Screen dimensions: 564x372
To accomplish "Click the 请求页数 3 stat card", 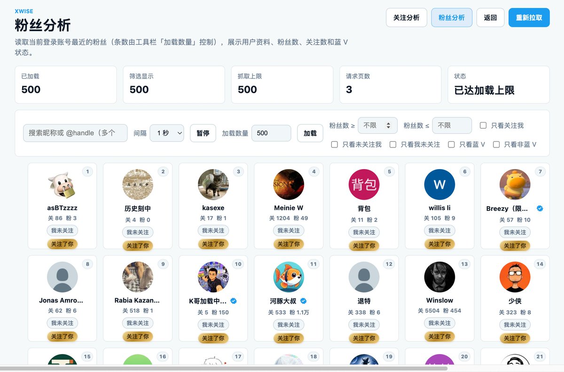I will click(390, 85).
